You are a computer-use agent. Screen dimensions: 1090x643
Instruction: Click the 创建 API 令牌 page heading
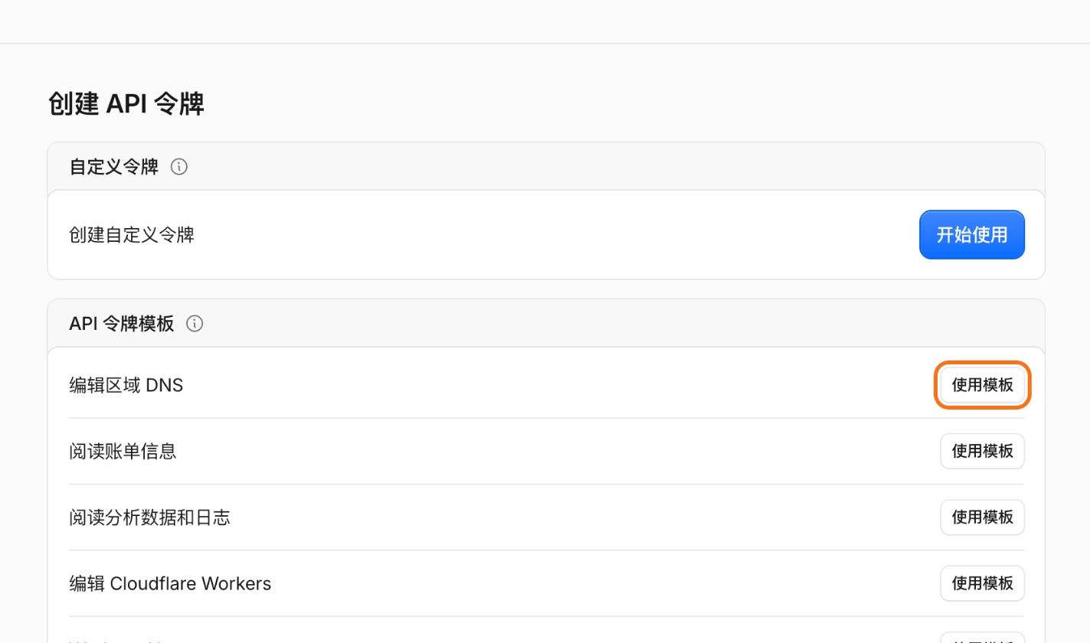click(126, 104)
